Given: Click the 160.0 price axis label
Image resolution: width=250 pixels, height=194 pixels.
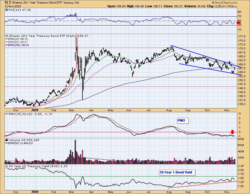Looking at the screenshot, I should pos(242,64).
